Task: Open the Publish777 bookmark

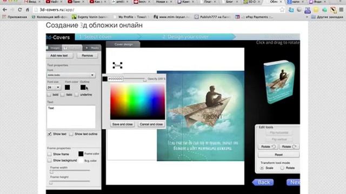Action: tap(212, 17)
